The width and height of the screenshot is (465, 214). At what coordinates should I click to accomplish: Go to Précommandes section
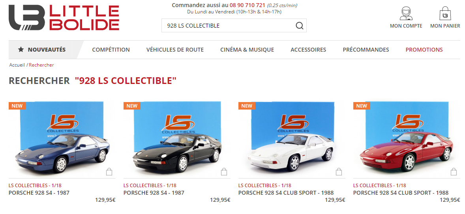pos(366,50)
